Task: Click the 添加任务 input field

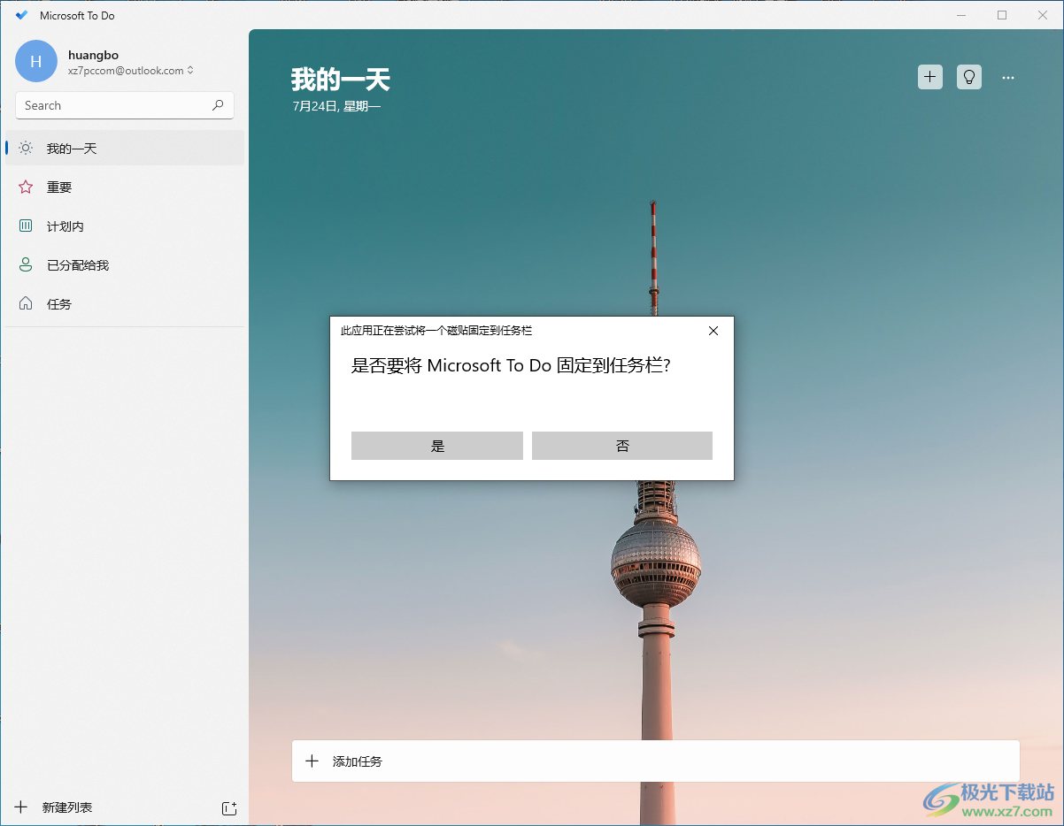Action: pos(656,761)
